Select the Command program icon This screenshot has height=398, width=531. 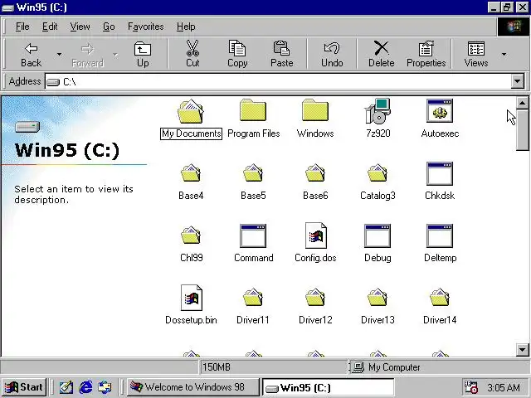(253, 235)
